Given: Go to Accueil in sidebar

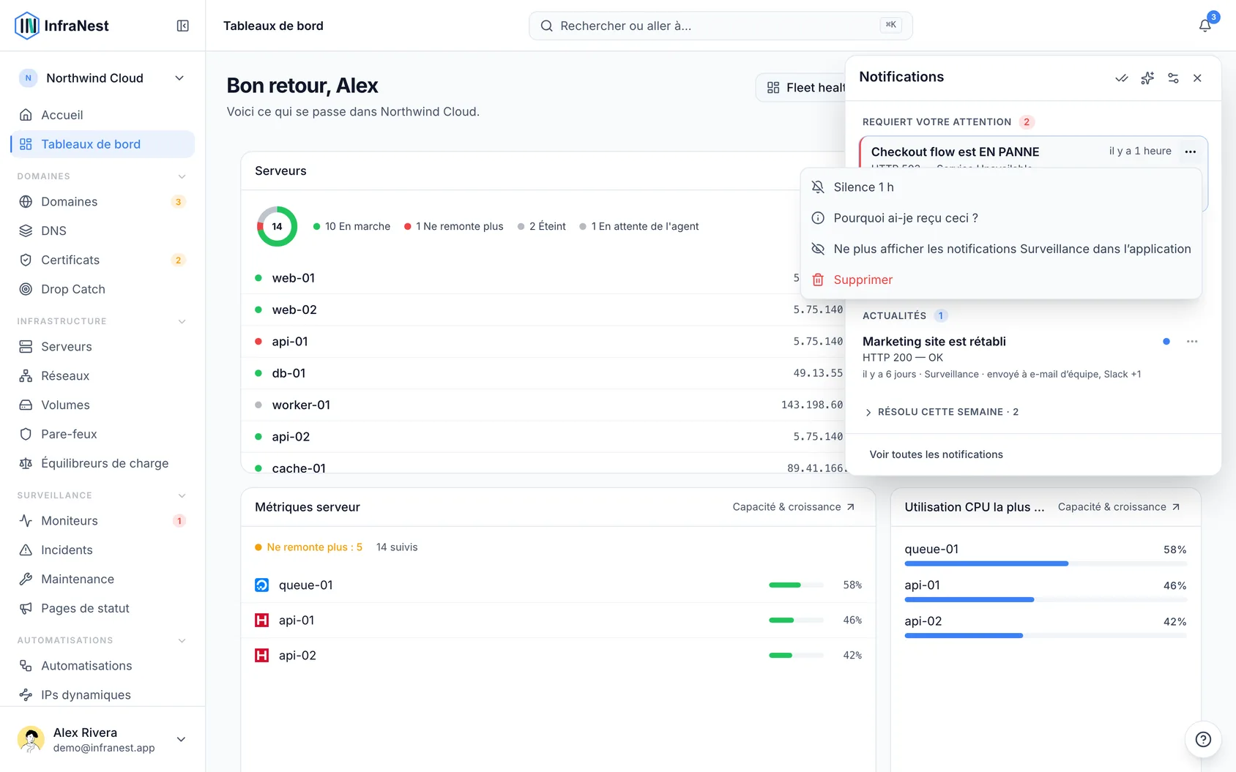Looking at the screenshot, I should (103, 115).
